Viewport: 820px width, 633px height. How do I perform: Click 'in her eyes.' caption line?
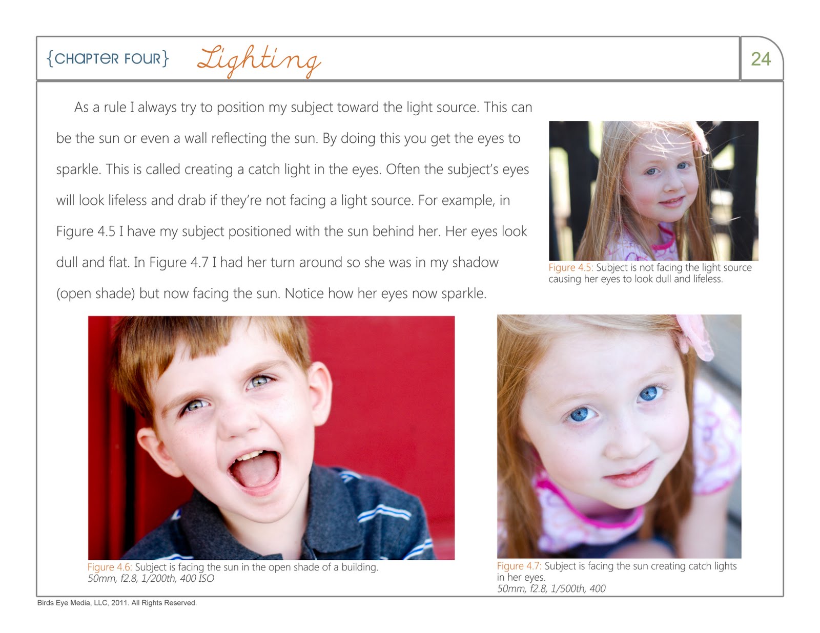pos(521,577)
